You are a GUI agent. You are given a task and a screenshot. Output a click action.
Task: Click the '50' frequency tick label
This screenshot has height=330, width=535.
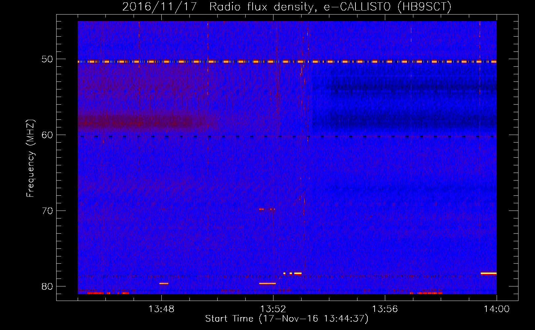(47, 59)
